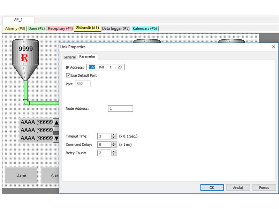The width and height of the screenshot is (279, 209).
Task: Confirm the dialog with OK
Action: point(212,187)
